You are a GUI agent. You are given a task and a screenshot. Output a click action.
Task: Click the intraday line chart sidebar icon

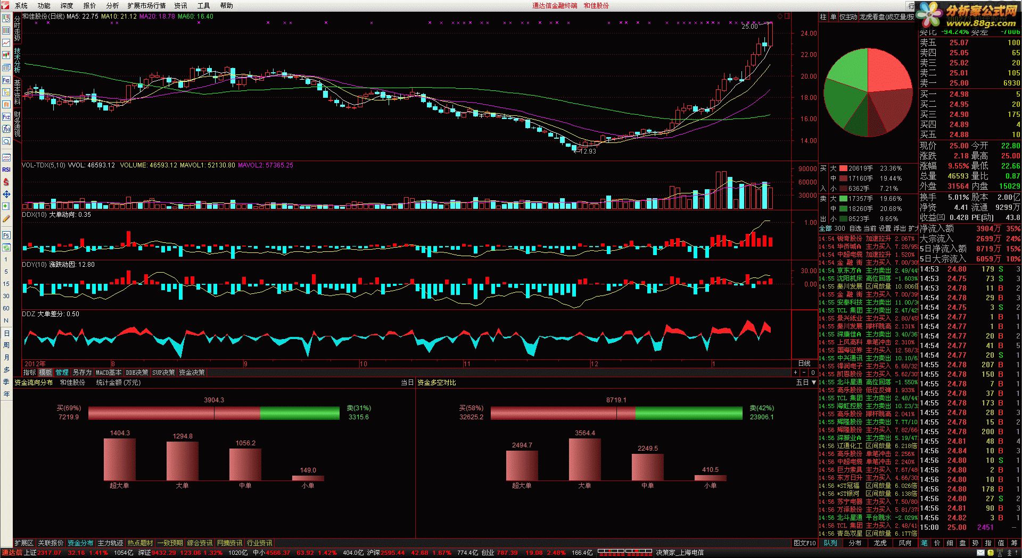(6, 43)
